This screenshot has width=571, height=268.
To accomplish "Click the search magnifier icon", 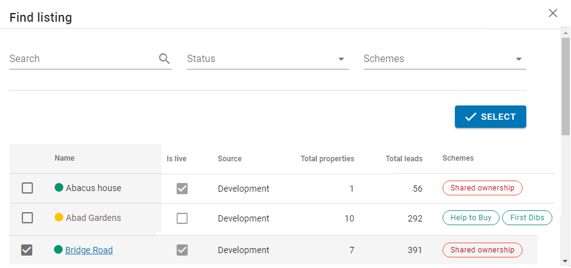I will point(164,58).
